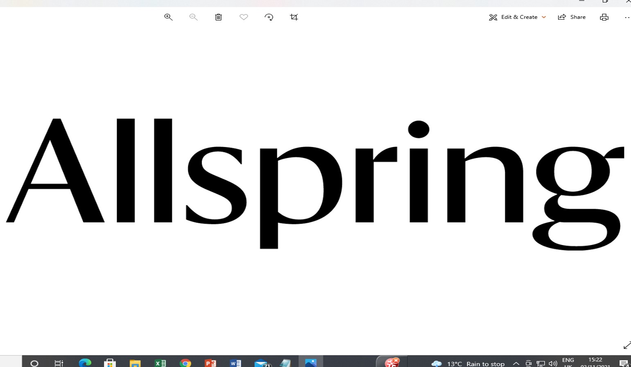Click the fullscreen expand arrow icon
The height and width of the screenshot is (367, 631).
coord(626,345)
